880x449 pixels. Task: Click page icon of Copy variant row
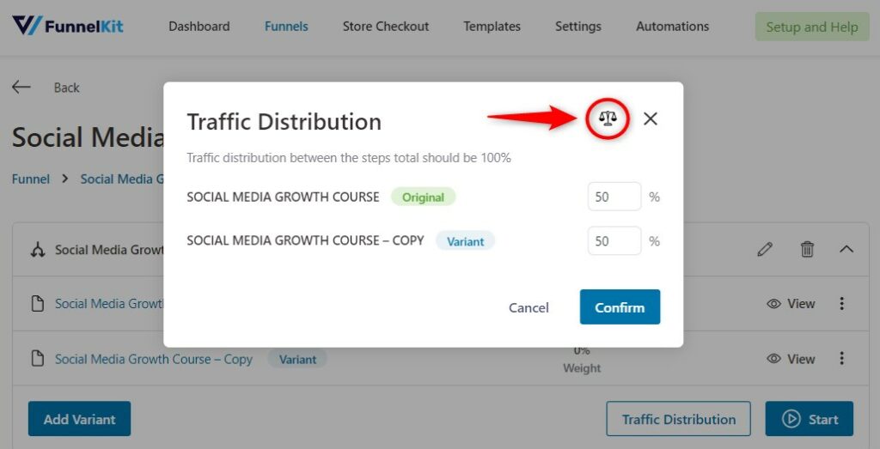(x=38, y=359)
